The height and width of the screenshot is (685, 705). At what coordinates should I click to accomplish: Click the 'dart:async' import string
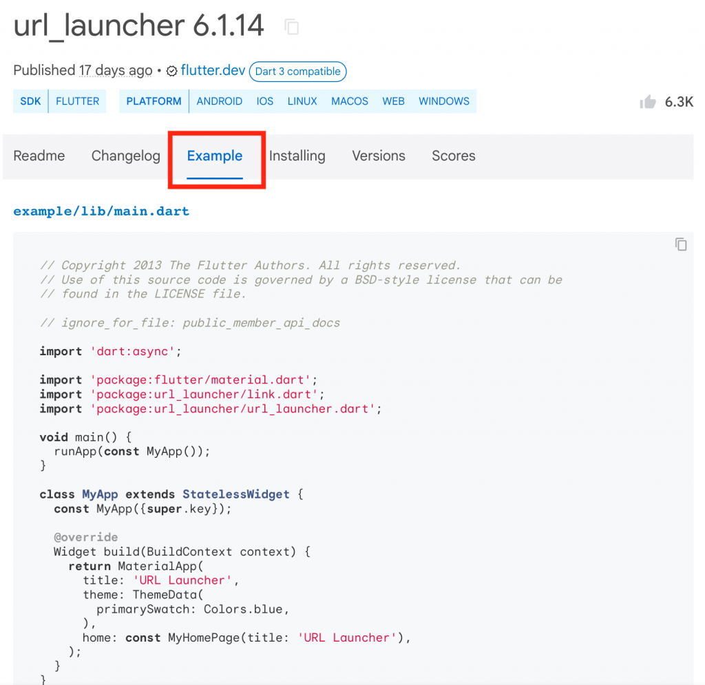pyautogui.click(x=132, y=352)
